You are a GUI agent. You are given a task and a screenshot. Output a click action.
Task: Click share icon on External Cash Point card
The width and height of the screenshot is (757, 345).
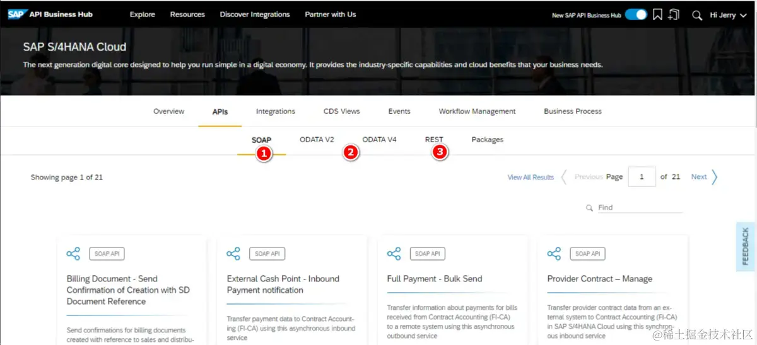click(x=233, y=254)
